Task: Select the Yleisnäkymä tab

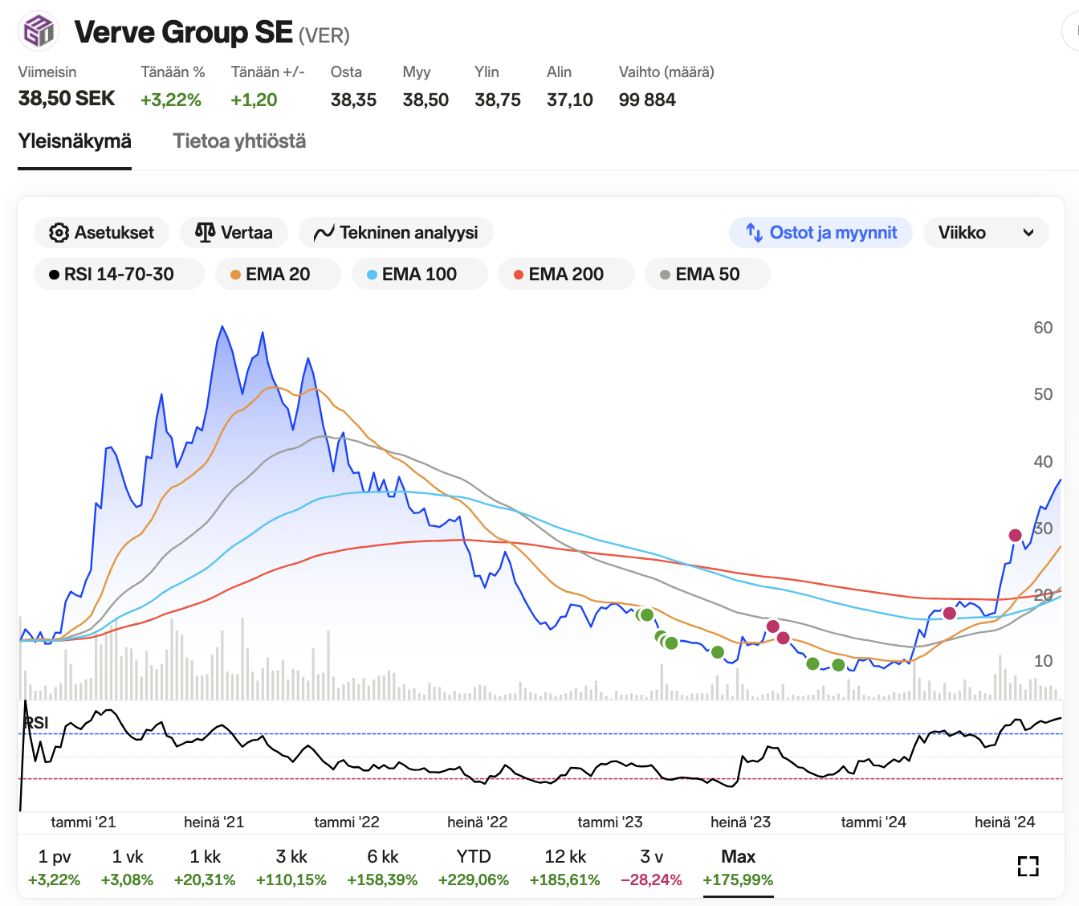Action: coord(75,141)
